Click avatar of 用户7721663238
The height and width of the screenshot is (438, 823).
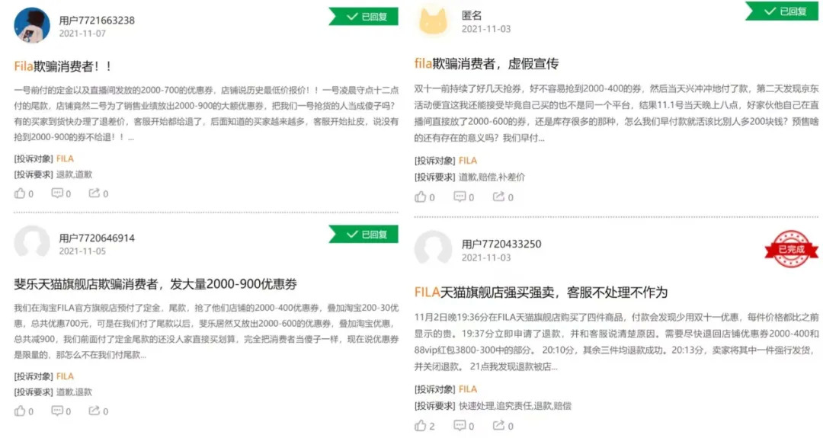click(x=32, y=26)
